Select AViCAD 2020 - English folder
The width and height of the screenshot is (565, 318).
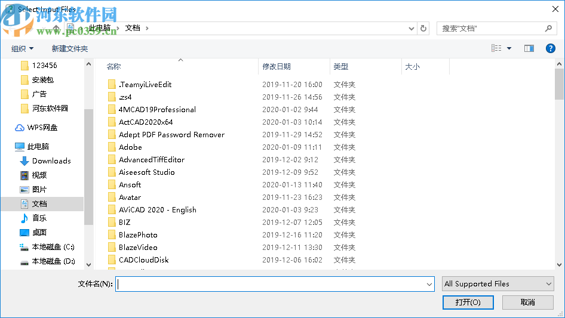coord(152,209)
